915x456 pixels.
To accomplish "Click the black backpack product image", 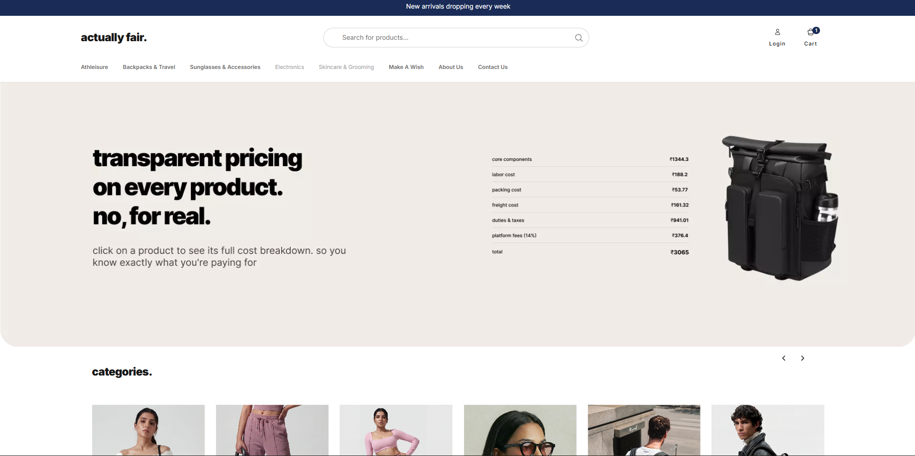I will pos(781,208).
